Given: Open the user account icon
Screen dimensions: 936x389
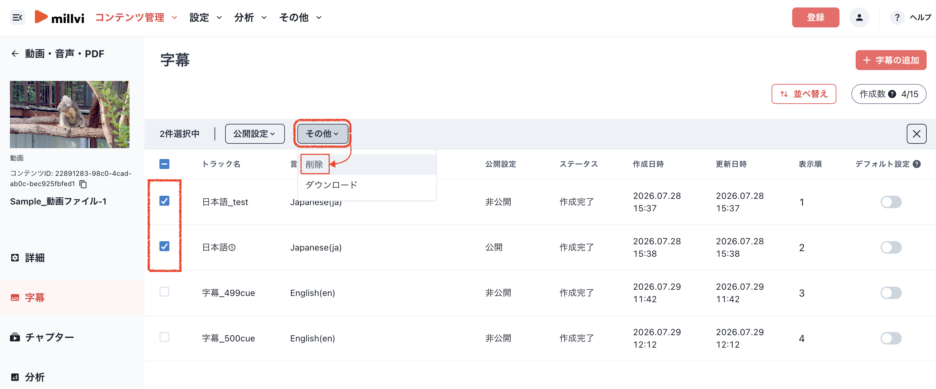Looking at the screenshot, I should point(859,17).
